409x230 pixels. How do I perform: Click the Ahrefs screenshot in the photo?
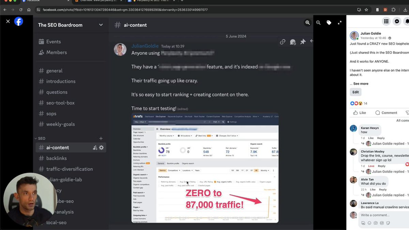tap(205, 168)
